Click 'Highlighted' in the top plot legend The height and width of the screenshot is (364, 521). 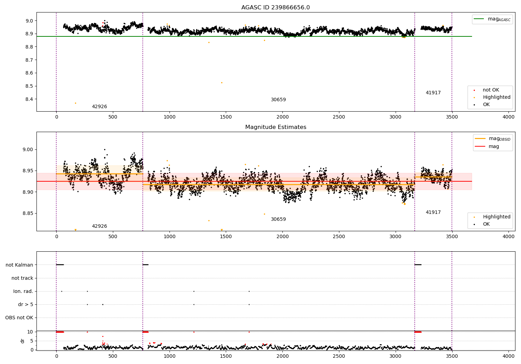(497, 97)
